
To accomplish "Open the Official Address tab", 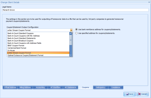I will 10,87.
